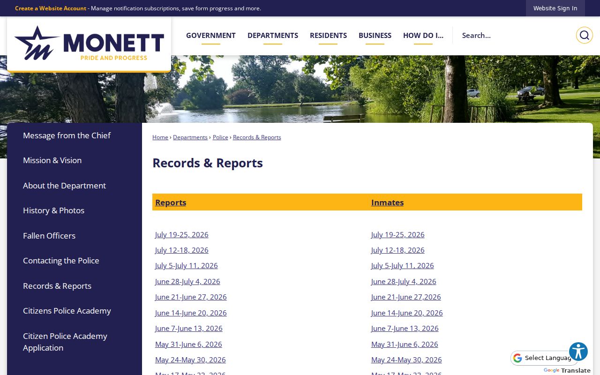Open Inmates June 21-June 27,2026
Viewport: 600px width, 375px height.
pos(406,297)
